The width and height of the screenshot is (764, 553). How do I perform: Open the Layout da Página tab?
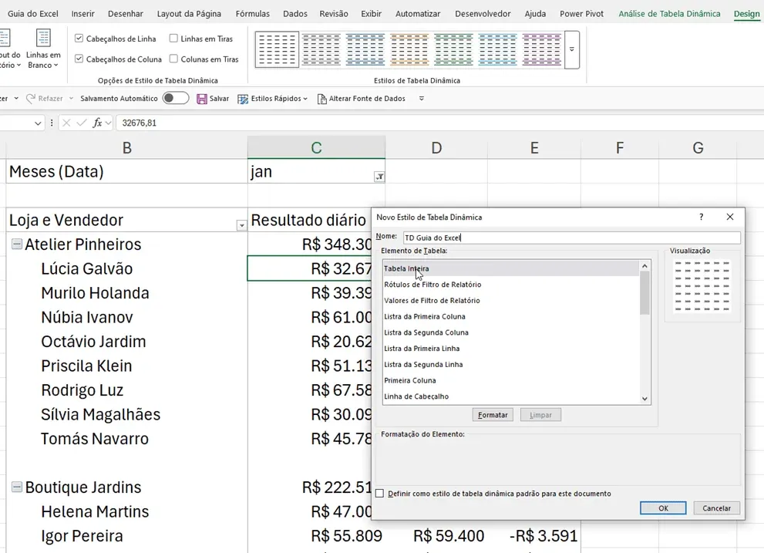(189, 14)
